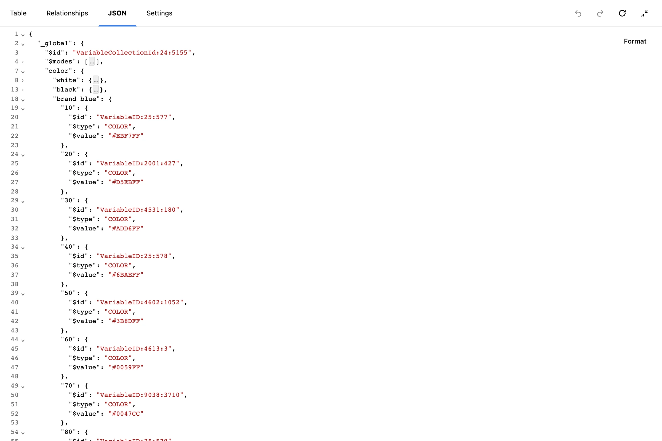Viewport: 662px width, 441px height.
Task: Collapse the "50" object on line 39
Action: (x=23, y=294)
